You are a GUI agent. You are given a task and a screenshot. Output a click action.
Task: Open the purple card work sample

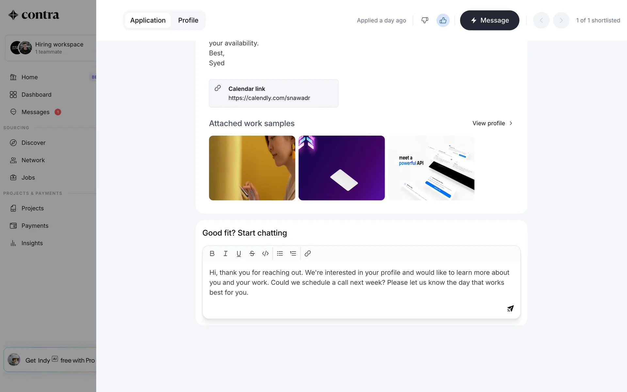tap(341, 168)
